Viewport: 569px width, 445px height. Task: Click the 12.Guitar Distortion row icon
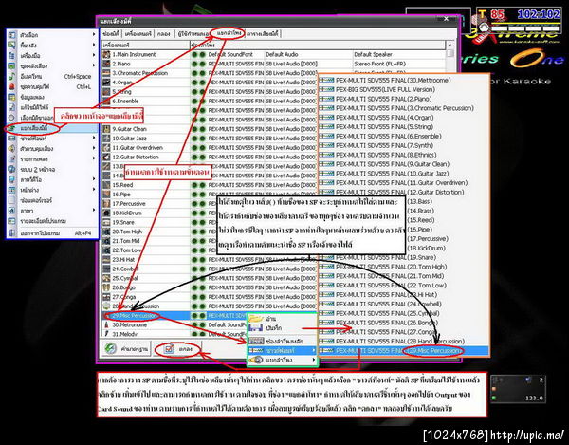(106, 158)
